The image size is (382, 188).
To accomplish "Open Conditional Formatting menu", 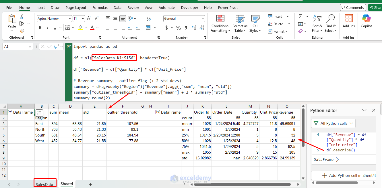I will 220,24.
